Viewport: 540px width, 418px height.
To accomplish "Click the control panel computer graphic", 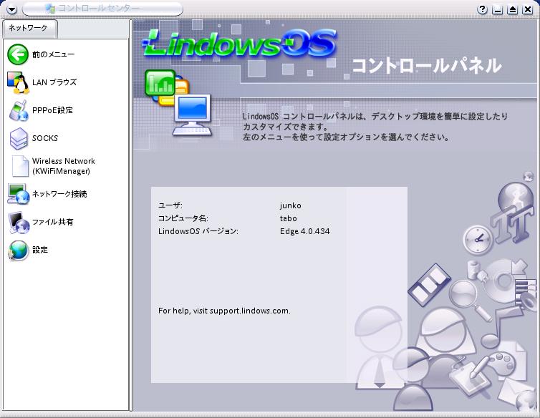I will point(178,103).
